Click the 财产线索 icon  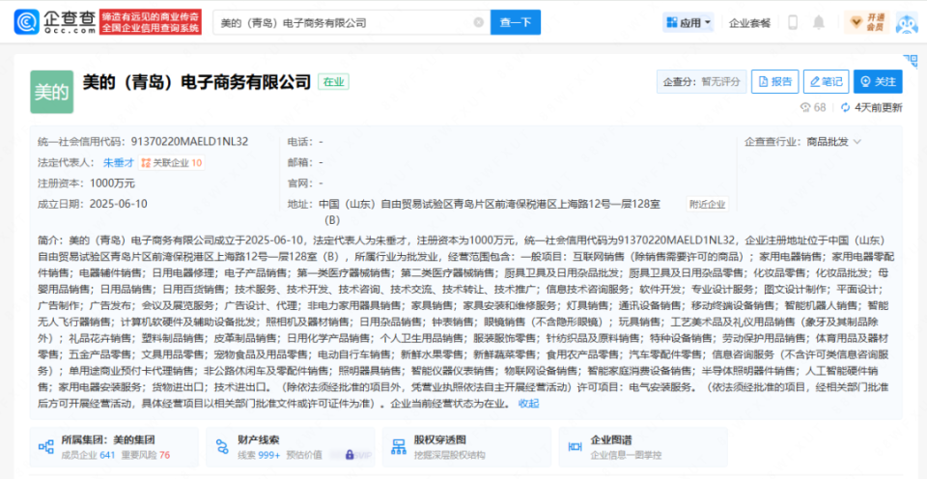[222, 447]
